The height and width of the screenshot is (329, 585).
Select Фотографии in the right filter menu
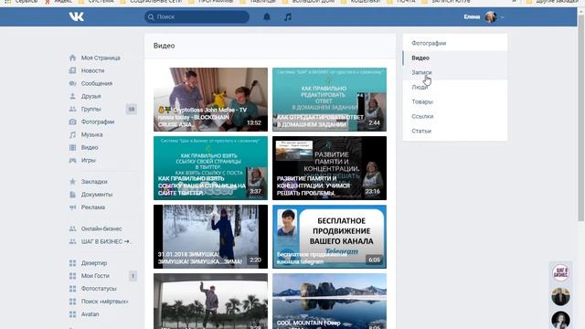click(x=455, y=43)
